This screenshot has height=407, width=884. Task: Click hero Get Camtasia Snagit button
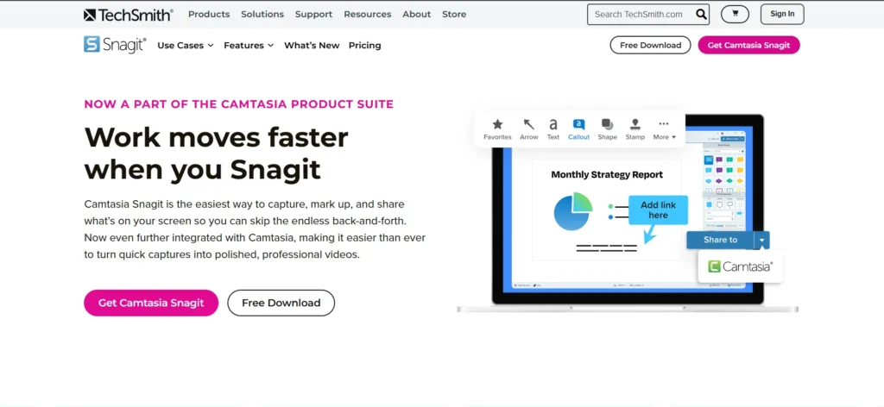(x=151, y=303)
